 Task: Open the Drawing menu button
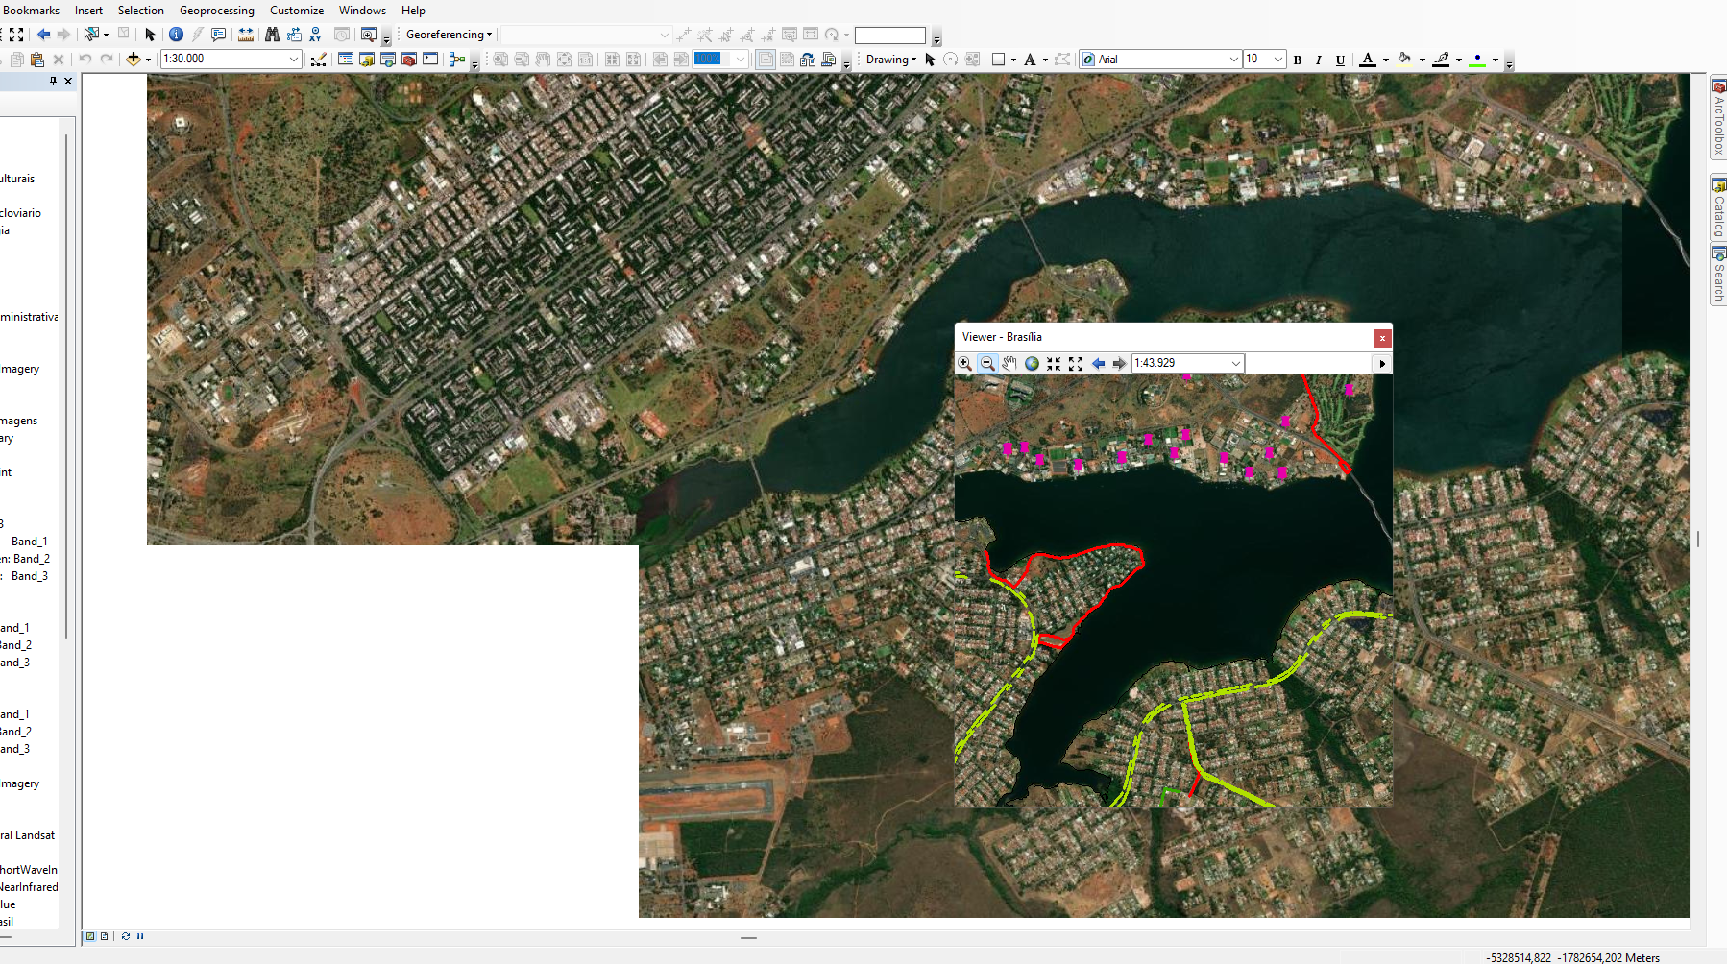pos(890,60)
